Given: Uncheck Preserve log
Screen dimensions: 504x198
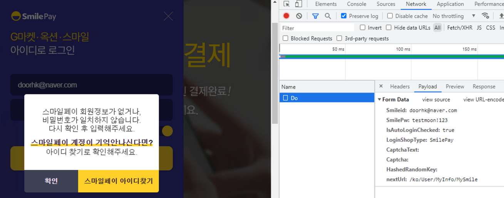Looking at the screenshot, I should 344,16.
